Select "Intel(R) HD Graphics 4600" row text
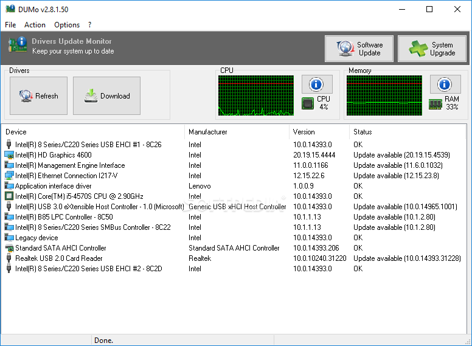 tap(54, 155)
